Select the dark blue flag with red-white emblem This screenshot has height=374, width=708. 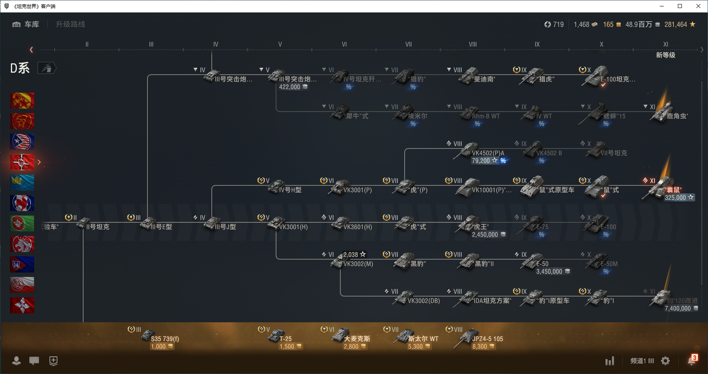22,203
